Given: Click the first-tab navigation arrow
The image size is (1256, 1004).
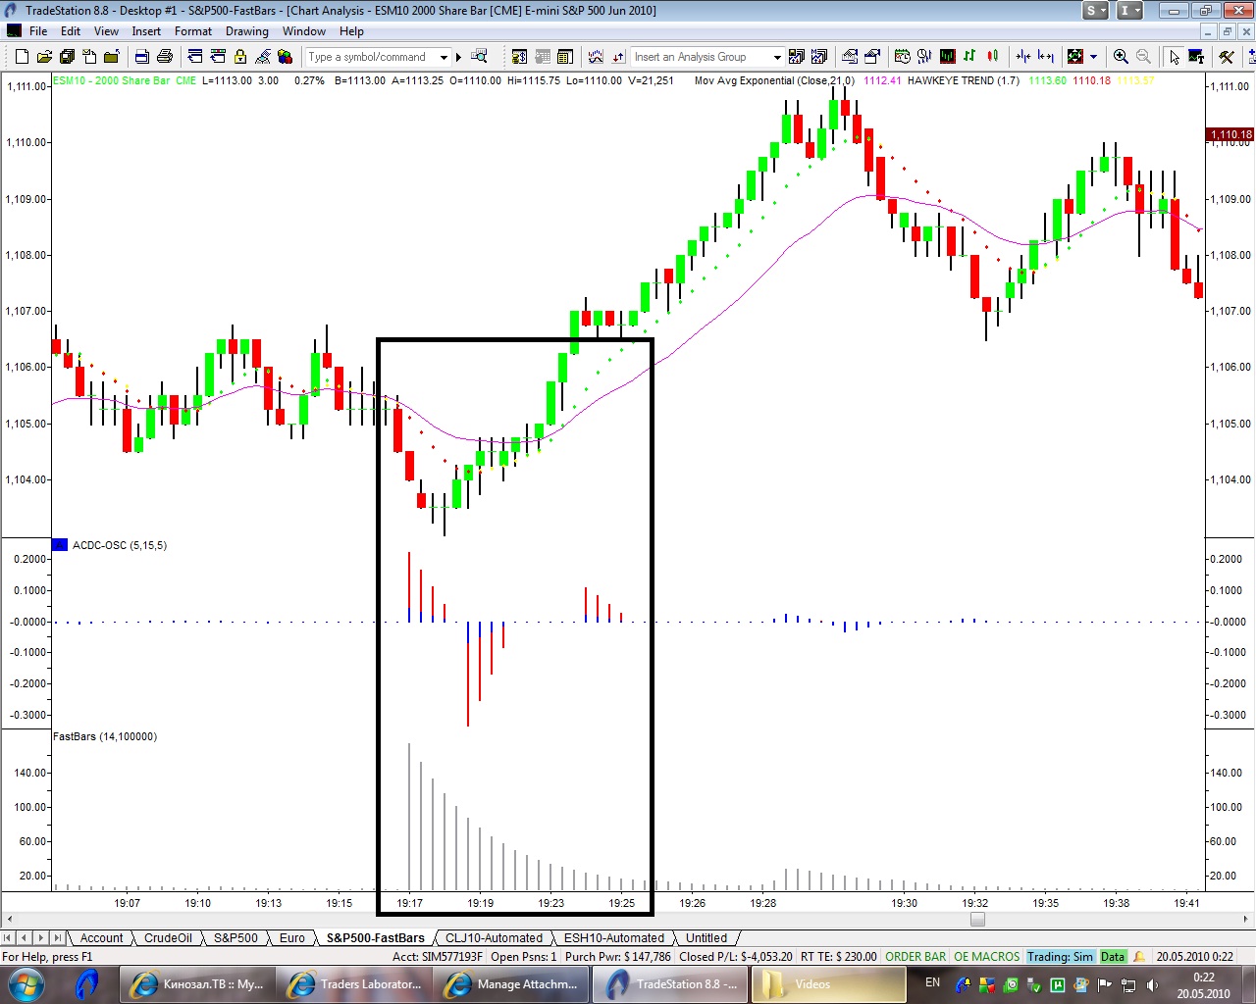Looking at the screenshot, I should pyautogui.click(x=9, y=938).
